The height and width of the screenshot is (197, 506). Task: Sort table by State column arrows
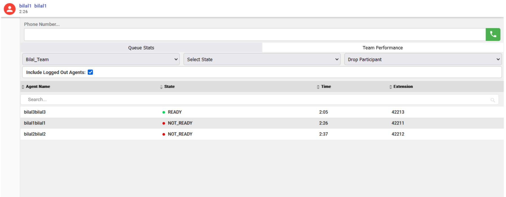pyautogui.click(x=161, y=87)
